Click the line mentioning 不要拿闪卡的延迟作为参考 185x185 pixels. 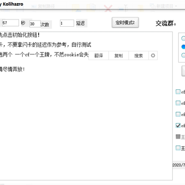(x=46, y=45)
